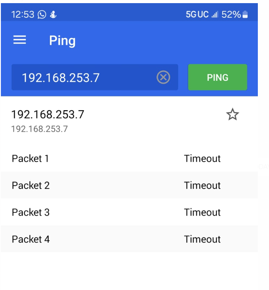Focus the IP address input field

coord(85,78)
